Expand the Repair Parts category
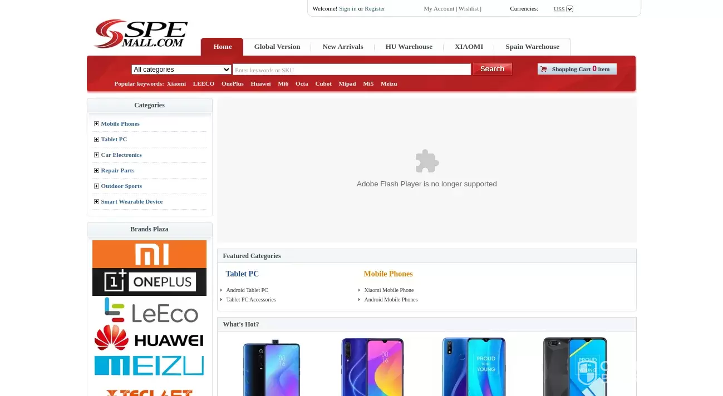723x396 pixels. pyautogui.click(x=96, y=170)
